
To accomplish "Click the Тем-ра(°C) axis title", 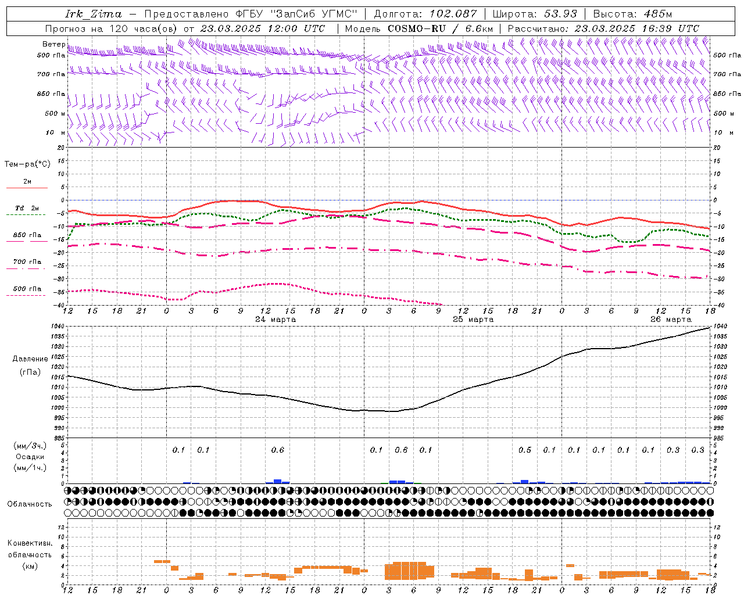I will coord(27,164).
